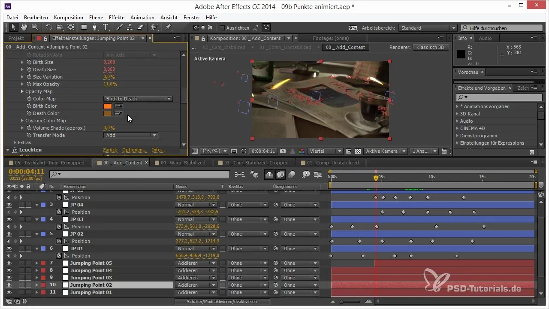The height and width of the screenshot is (309, 549).
Task: Select the Type text tool
Action: 106,27
